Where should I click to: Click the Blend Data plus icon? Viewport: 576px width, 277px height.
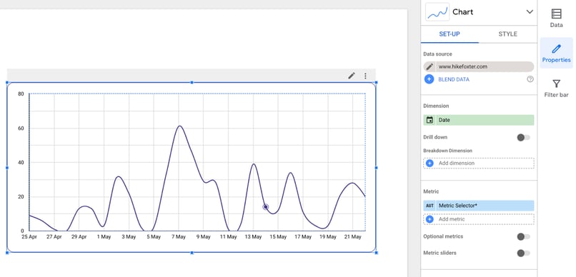429,79
